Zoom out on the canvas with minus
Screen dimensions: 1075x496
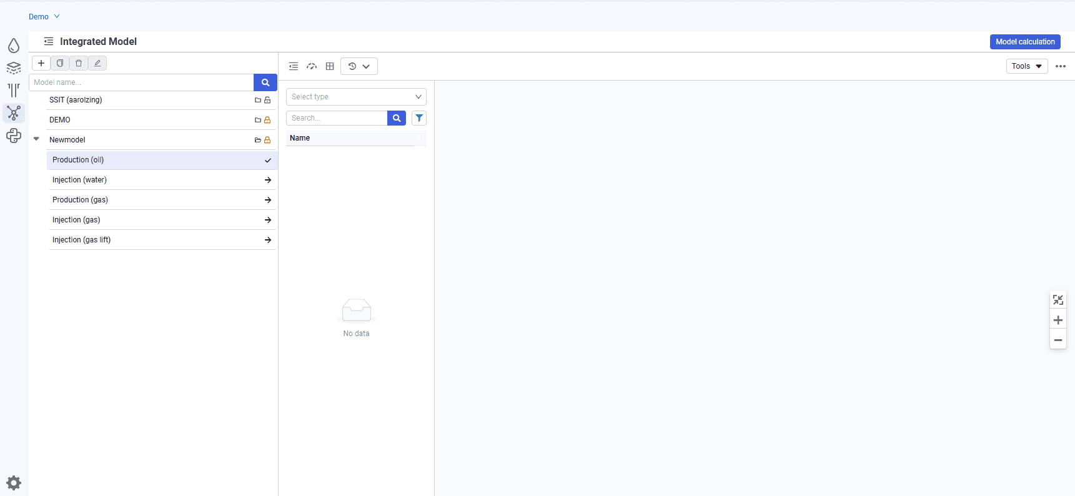[1058, 340]
